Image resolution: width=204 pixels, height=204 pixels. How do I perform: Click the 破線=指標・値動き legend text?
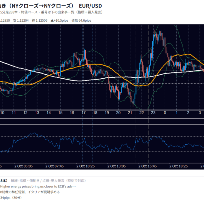pyautogui.click(x=25, y=181)
